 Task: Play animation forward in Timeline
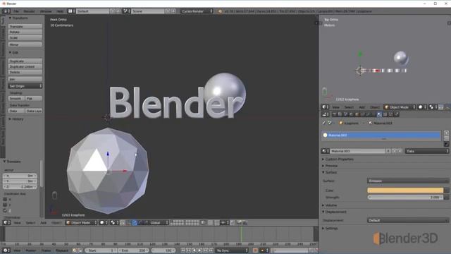click(199, 250)
